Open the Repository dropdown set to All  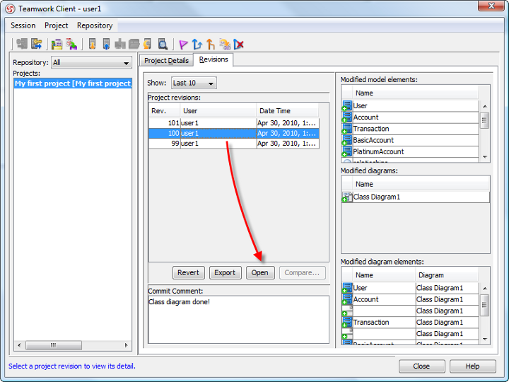pyautogui.click(x=91, y=63)
